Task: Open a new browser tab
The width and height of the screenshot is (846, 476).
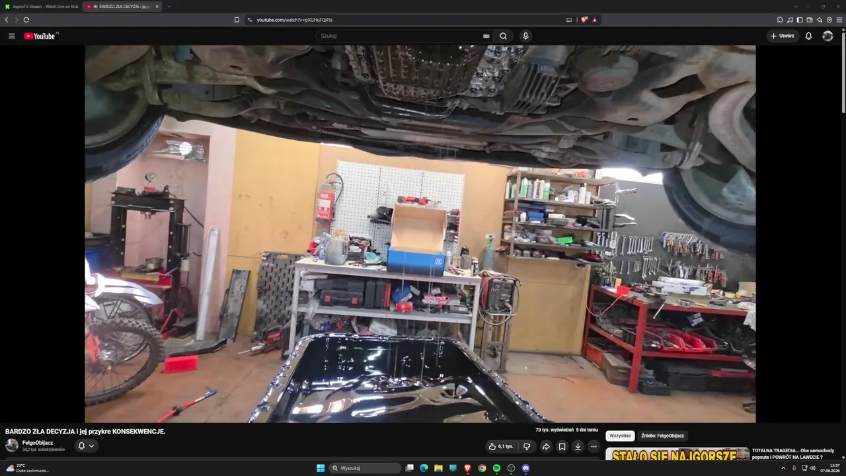Action: click(169, 7)
